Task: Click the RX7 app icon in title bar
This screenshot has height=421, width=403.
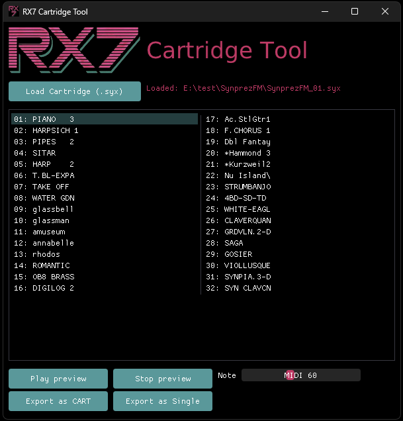Action: pos(13,11)
